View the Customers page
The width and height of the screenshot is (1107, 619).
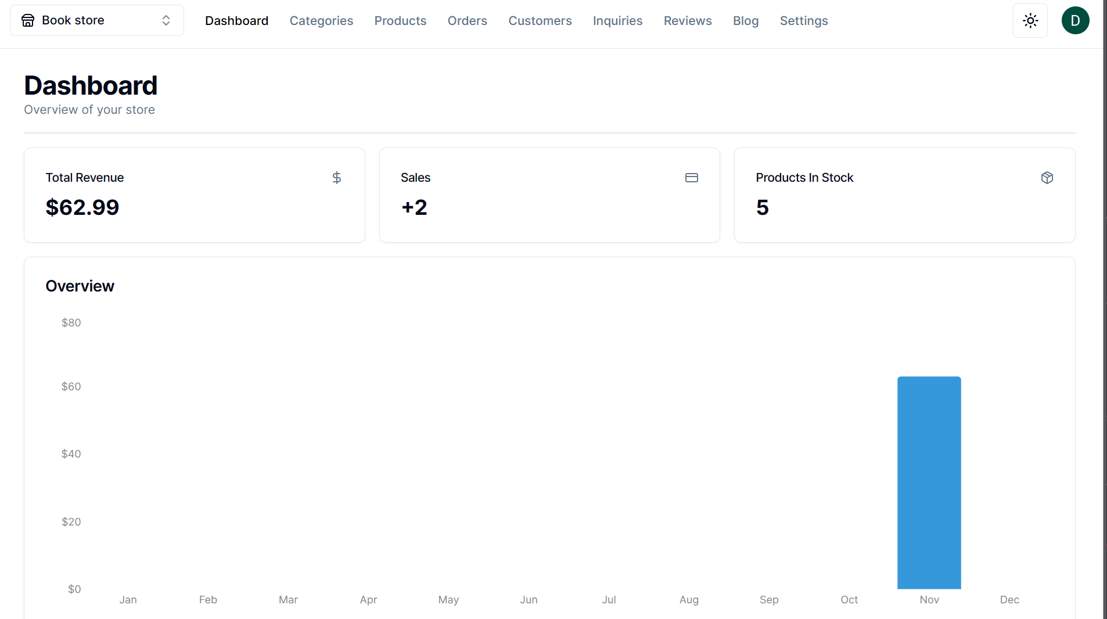point(540,21)
